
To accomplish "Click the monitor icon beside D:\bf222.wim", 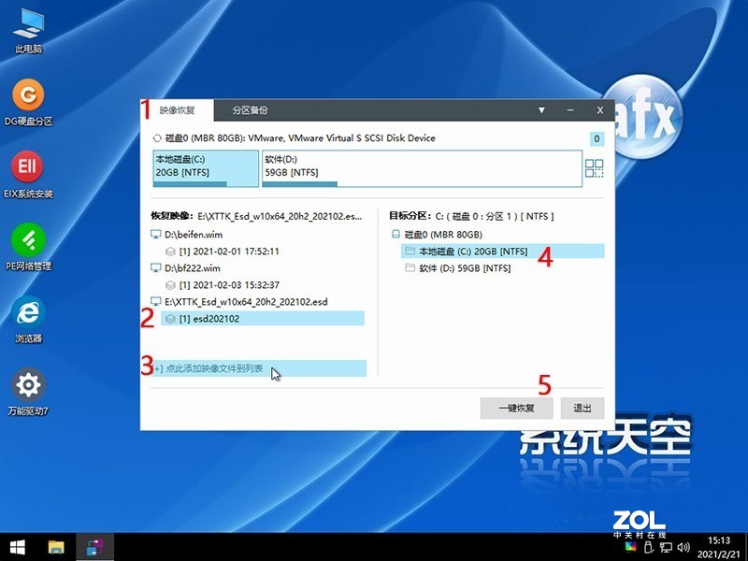I will [155, 267].
